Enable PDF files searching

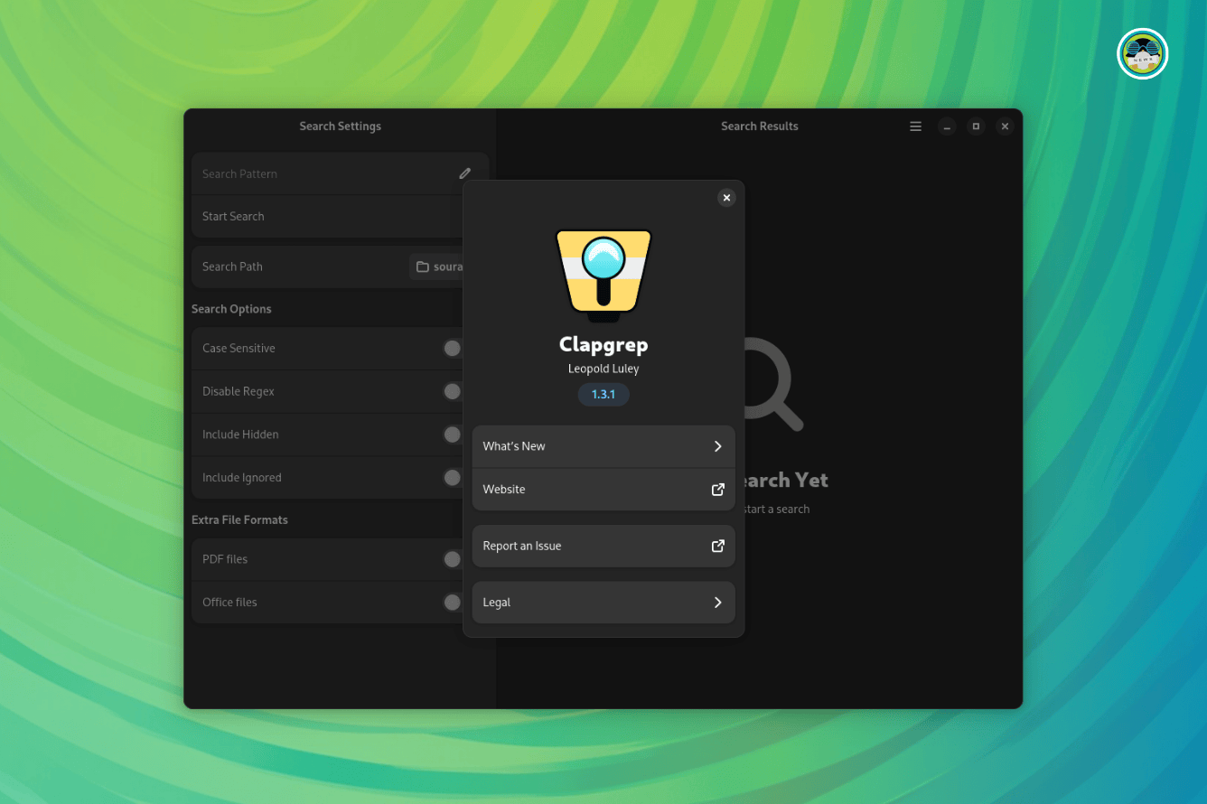[453, 559]
